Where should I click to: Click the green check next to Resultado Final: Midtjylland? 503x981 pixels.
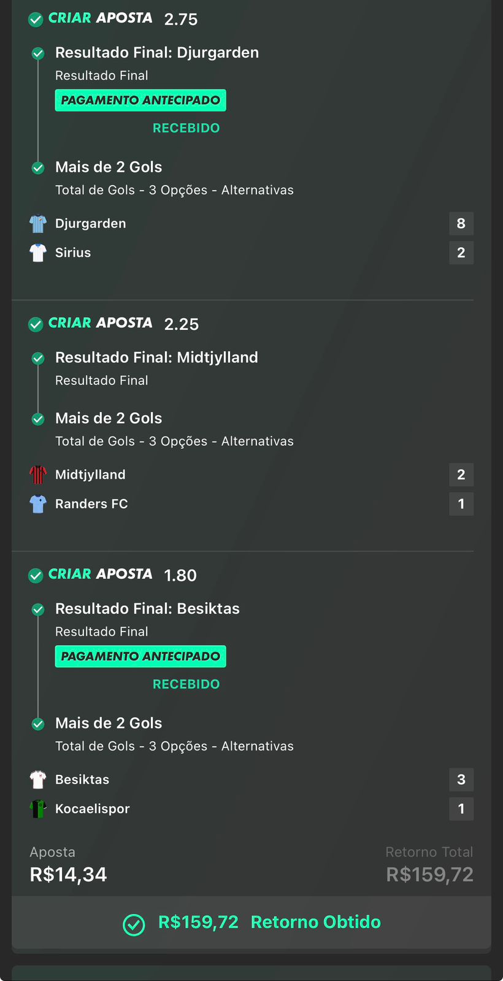point(38,358)
